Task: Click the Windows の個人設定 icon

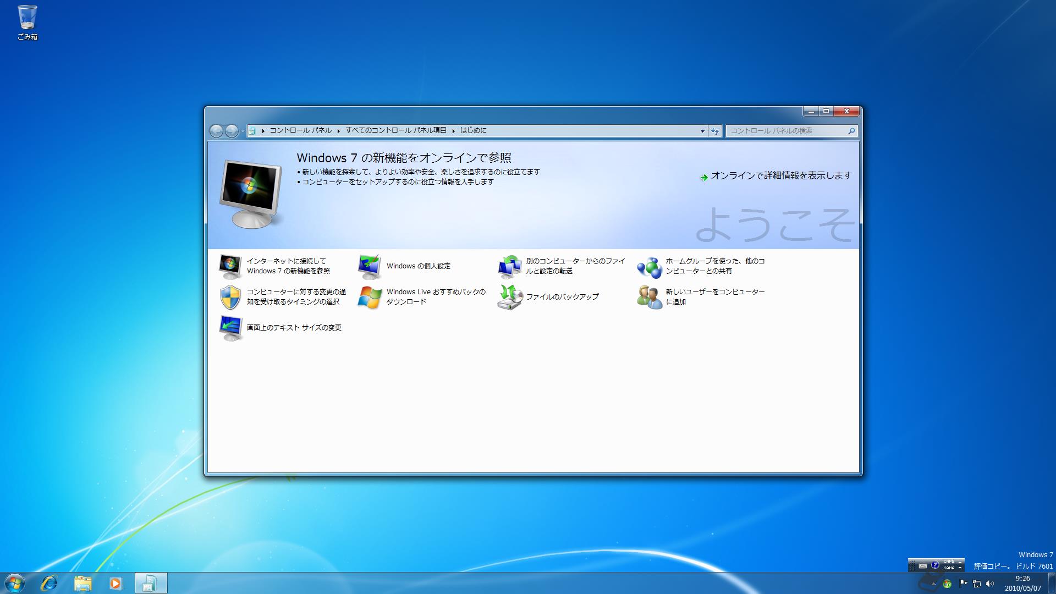Action: point(370,266)
